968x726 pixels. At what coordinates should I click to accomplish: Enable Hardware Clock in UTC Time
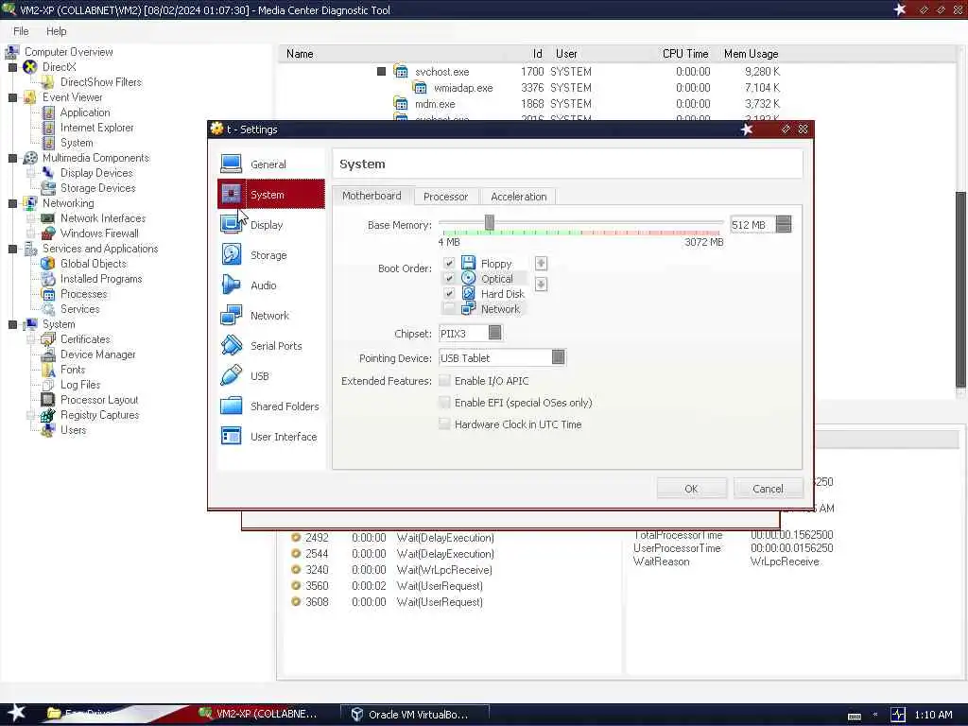(444, 424)
